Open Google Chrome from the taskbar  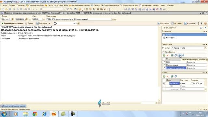35,114
